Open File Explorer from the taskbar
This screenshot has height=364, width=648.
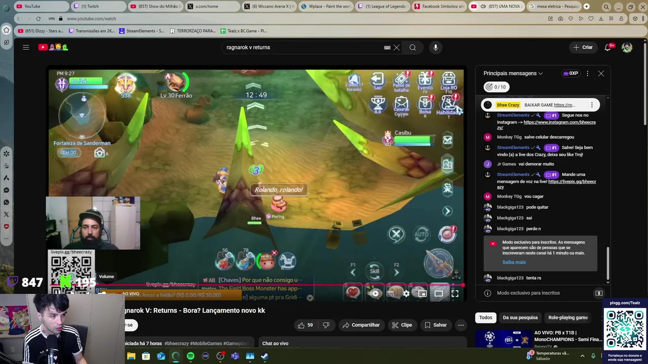tap(131, 356)
